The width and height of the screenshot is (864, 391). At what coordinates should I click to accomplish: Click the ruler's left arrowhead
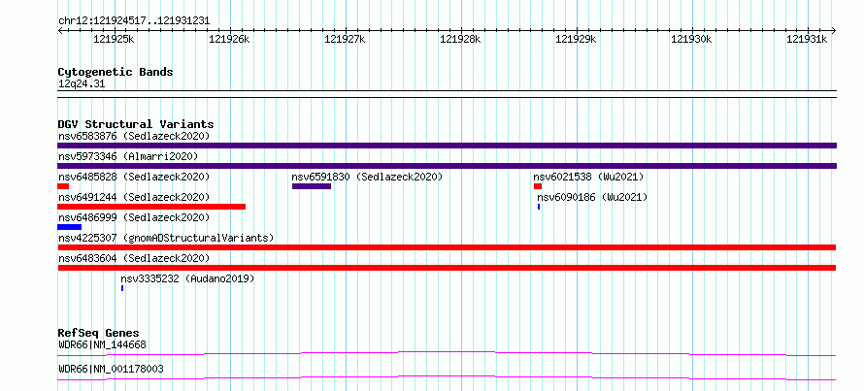coord(60,31)
